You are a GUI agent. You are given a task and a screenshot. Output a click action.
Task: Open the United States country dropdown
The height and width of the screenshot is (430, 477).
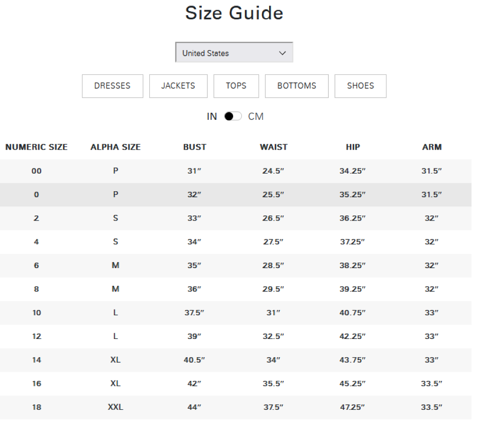234,53
